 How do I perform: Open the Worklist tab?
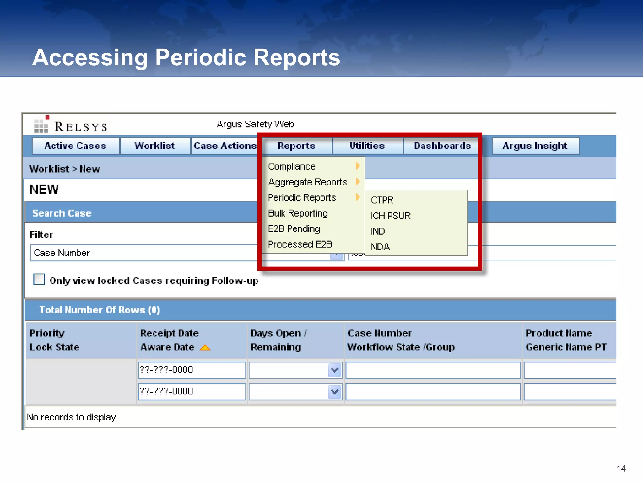[x=155, y=146]
